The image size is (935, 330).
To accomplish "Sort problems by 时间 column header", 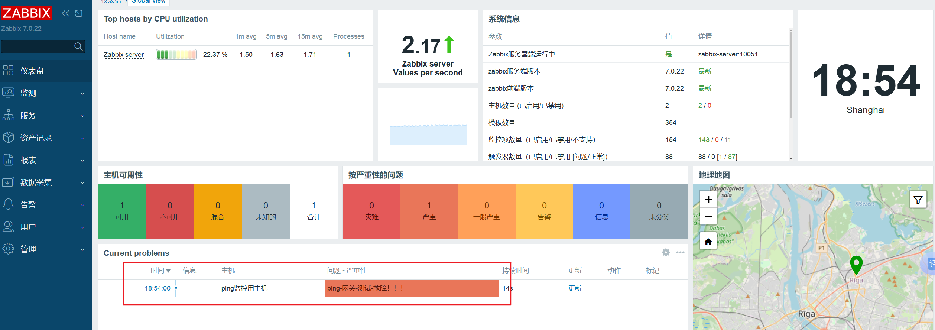I will [160, 271].
